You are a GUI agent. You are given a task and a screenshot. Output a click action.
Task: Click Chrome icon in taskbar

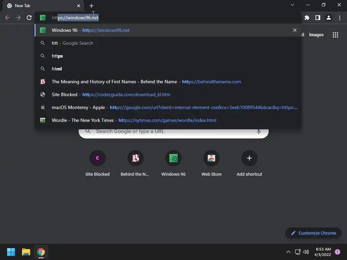pyautogui.click(x=41, y=252)
